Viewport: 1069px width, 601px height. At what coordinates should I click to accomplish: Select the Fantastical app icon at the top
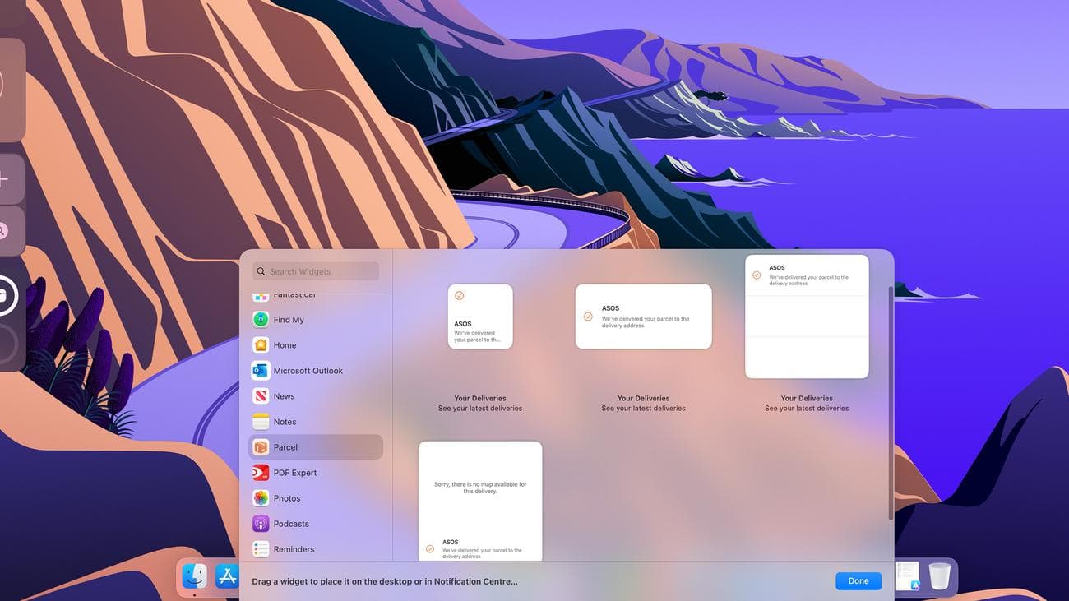[x=260, y=294]
